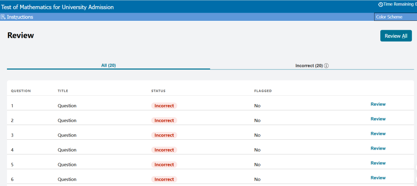Review question 6
Viewport: 417px width, 186px height.
pos(378,178)
